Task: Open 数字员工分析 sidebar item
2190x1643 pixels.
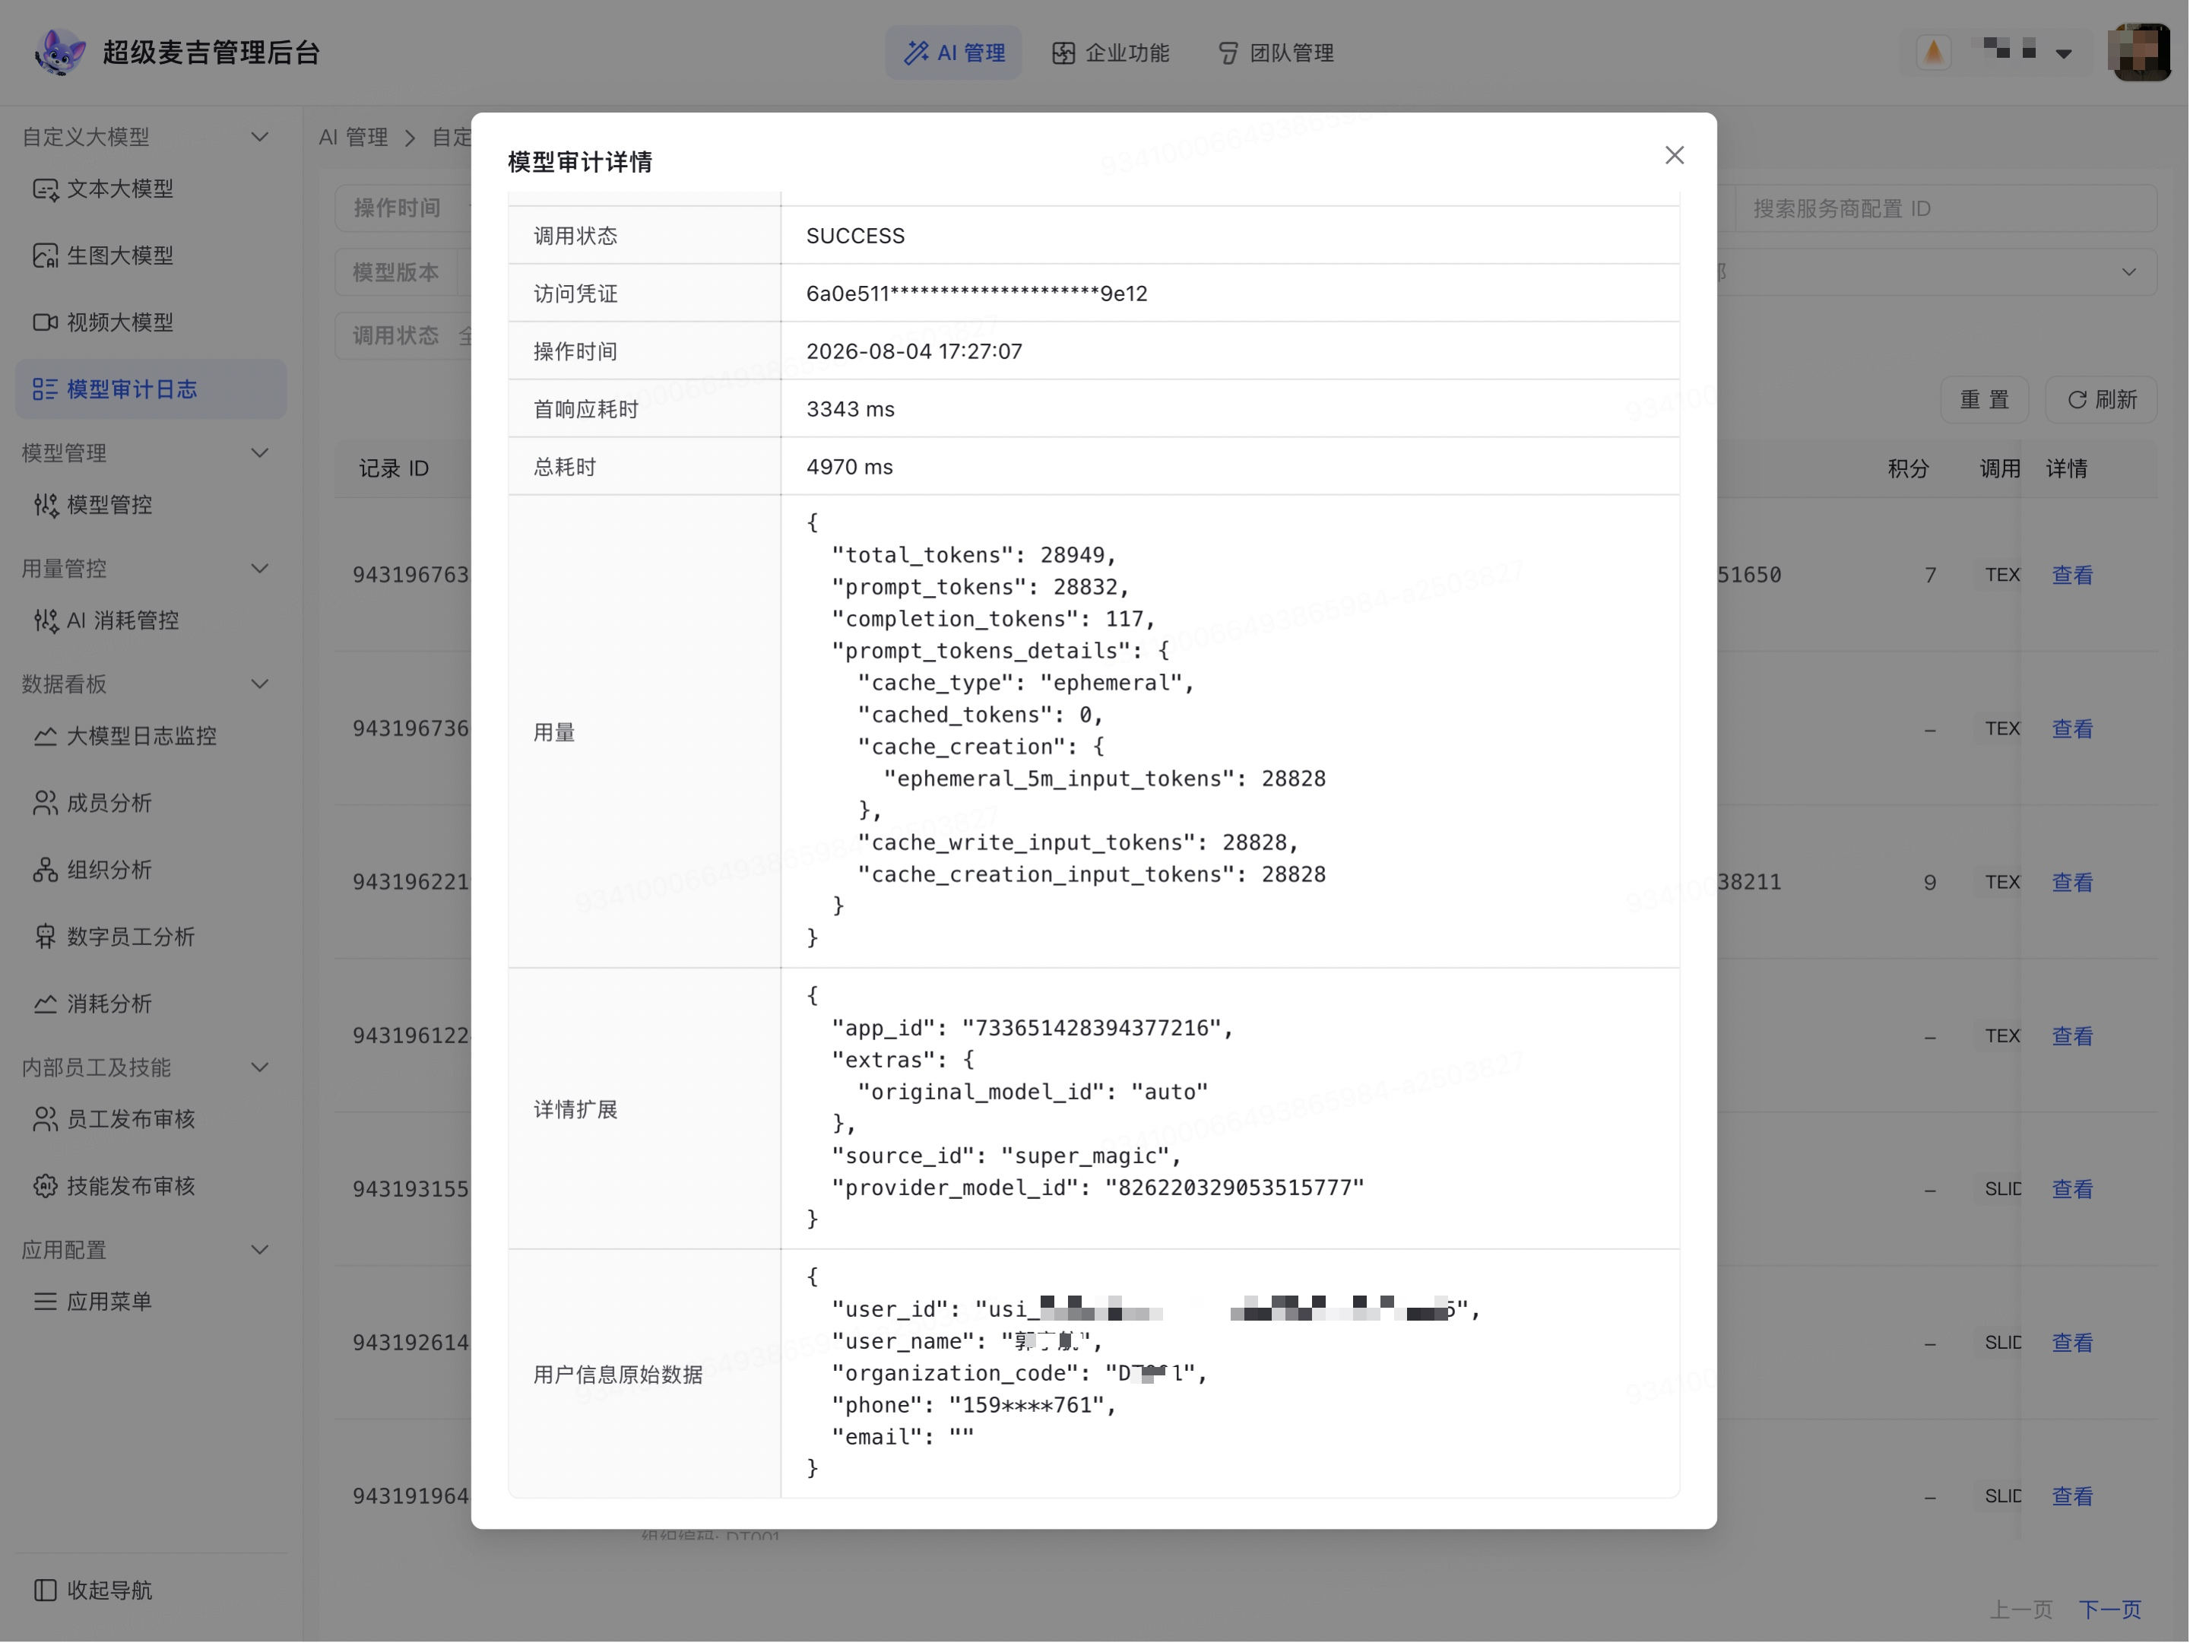Action: [151, 937]
